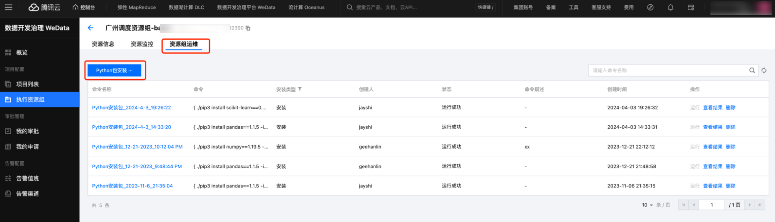The width and height of the screenshot is (775, 222).
Task: Go back with the blue arrow
Action: pyautogui.click(x=91, y=28)
